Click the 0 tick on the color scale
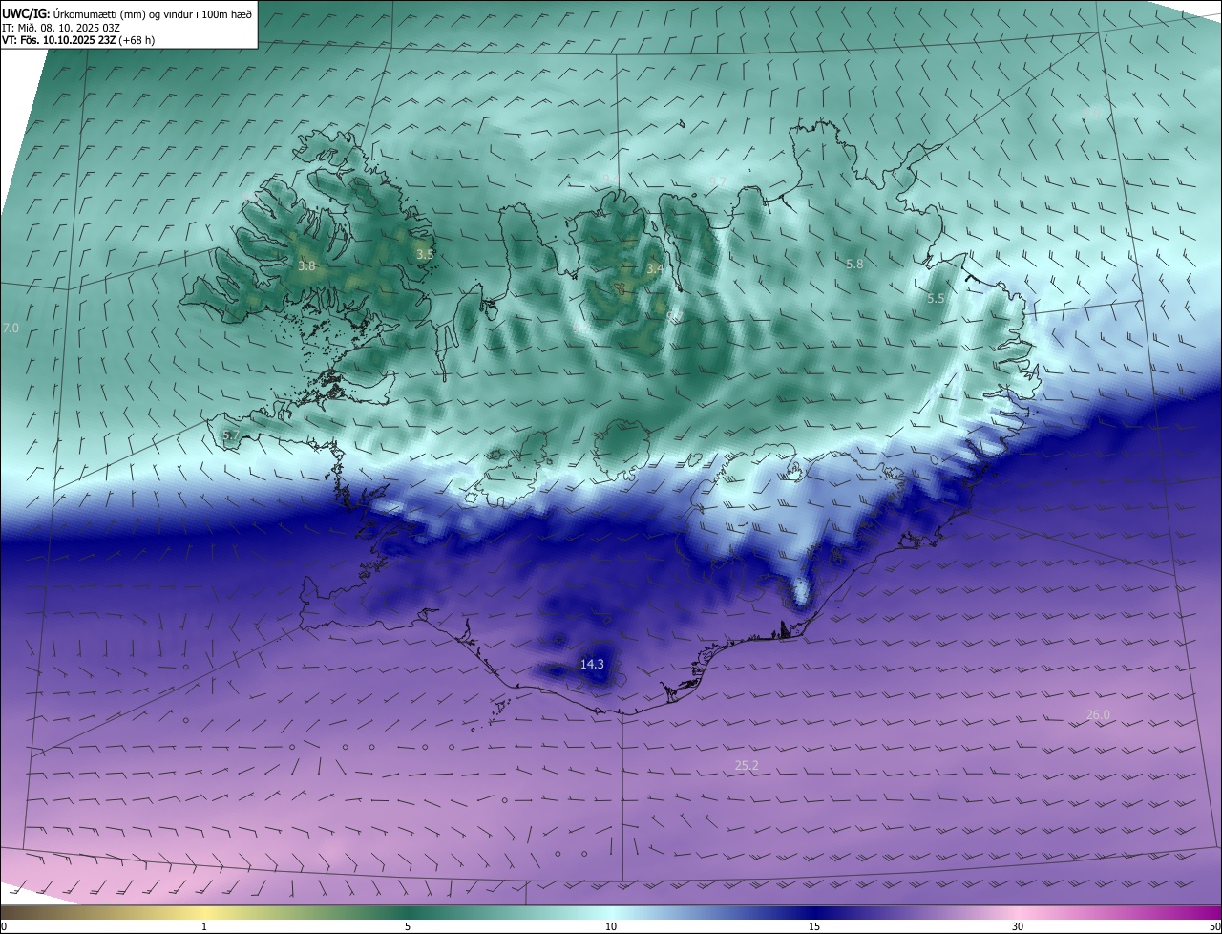This screenshot has width=1222, height=934. point(4,926)
